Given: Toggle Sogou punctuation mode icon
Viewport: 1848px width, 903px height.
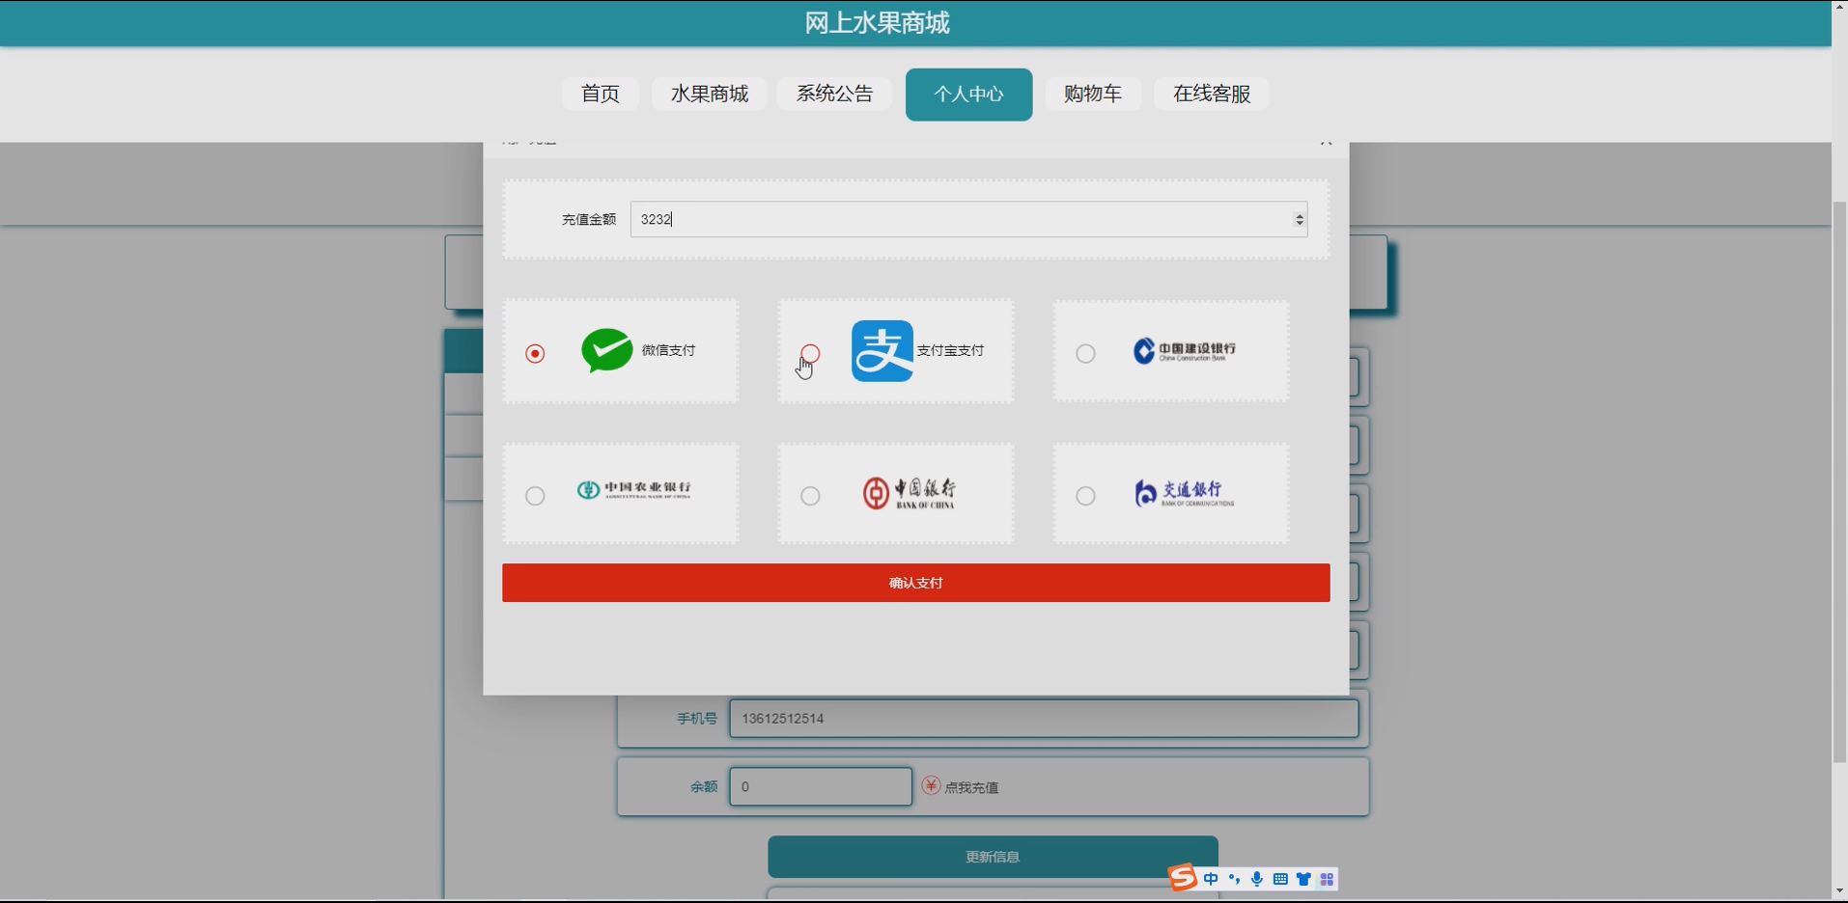Looking at the screenshot, I should tap(1234, 879).
